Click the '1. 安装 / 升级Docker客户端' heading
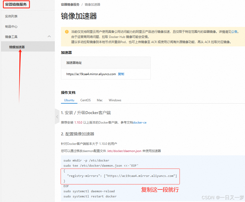The image size is (245, 202). [x=86, y=113]
